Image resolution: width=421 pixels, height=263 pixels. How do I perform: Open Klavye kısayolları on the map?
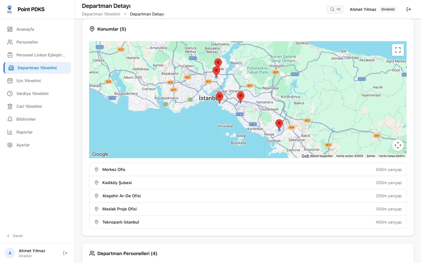tap(322, 156)
